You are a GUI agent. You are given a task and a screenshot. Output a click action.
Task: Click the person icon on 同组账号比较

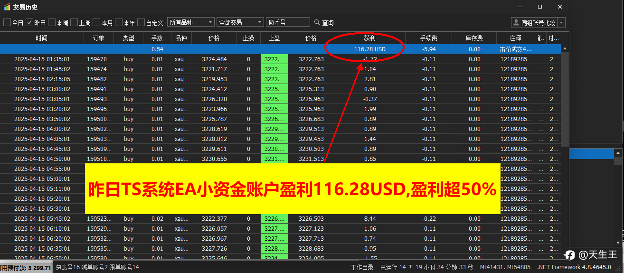coord(516,22)
